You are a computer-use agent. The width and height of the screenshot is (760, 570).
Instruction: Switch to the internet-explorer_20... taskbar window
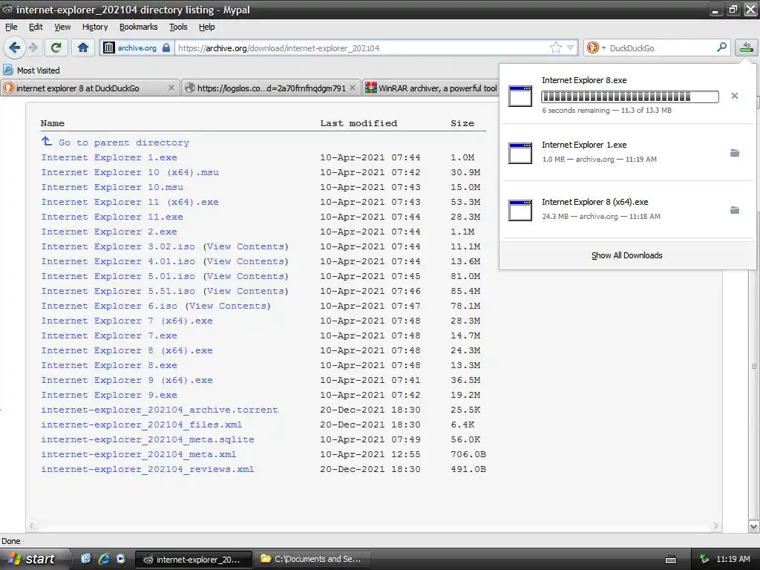pyautogui.click(x=193, y=560)
